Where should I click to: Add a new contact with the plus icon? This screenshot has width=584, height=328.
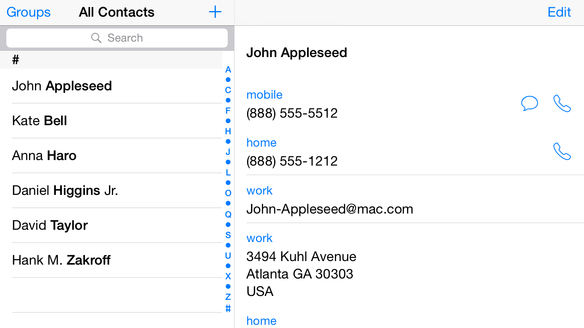[215, 12]
